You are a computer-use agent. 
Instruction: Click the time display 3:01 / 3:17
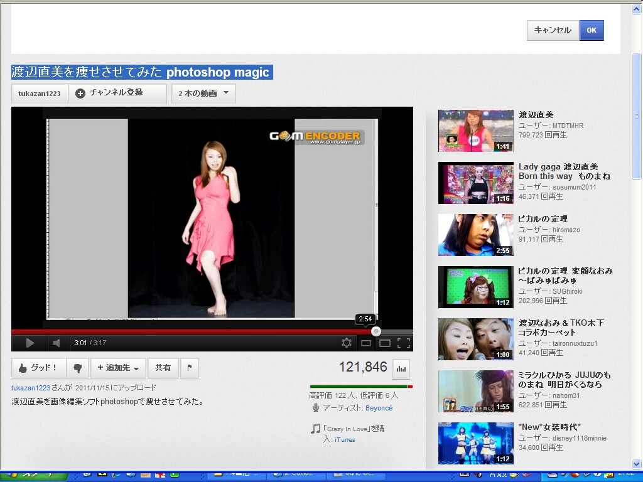[x=90, y=343]
